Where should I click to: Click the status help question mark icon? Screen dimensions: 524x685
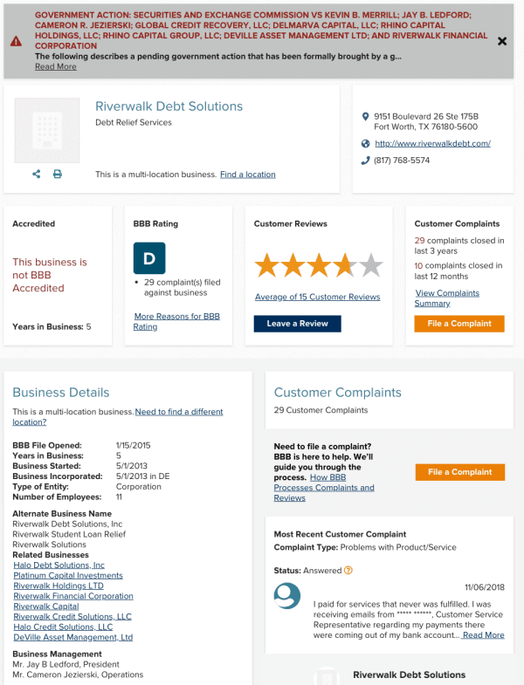click(348, 570)
